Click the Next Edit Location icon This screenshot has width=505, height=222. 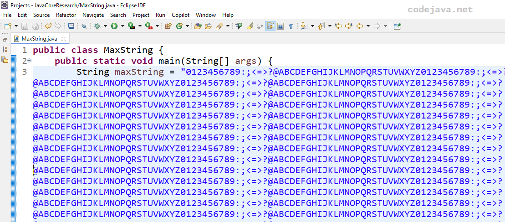(349, 26)
